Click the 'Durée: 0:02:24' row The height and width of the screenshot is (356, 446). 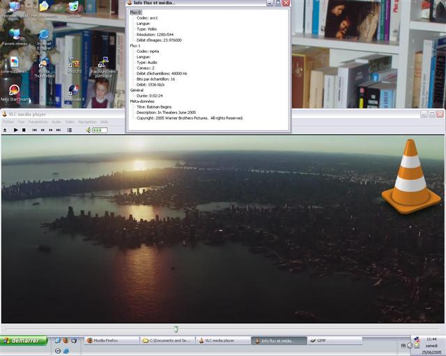pyautogui.click(x=150, y=96)
